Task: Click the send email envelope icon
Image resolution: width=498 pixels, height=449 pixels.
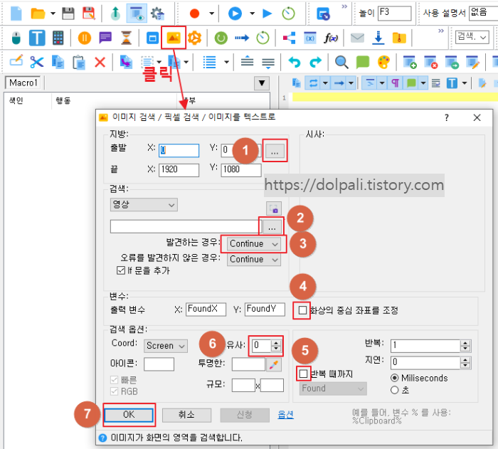Action: (x=357, y=38)
